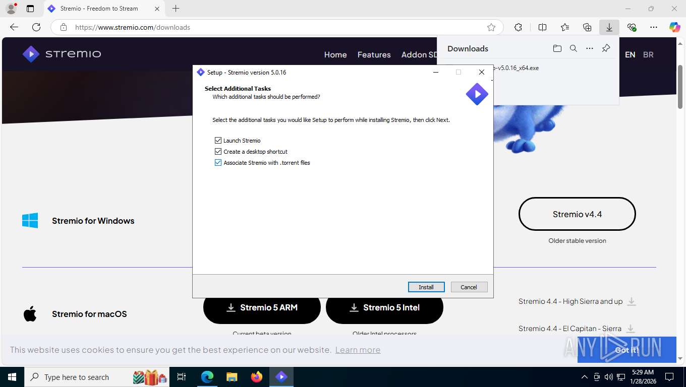Open the Windows Start menu

click(x=12, y=377)
